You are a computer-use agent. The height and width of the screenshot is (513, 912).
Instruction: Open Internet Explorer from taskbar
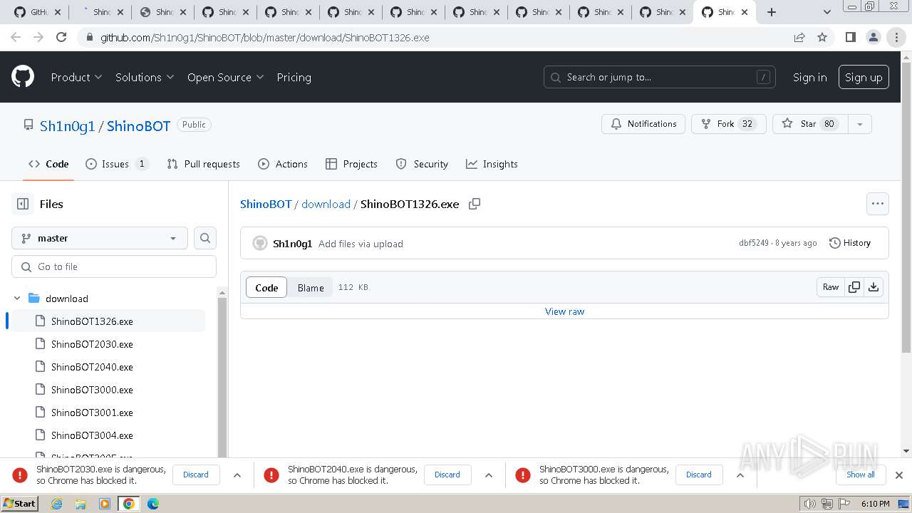pos(56,504)
